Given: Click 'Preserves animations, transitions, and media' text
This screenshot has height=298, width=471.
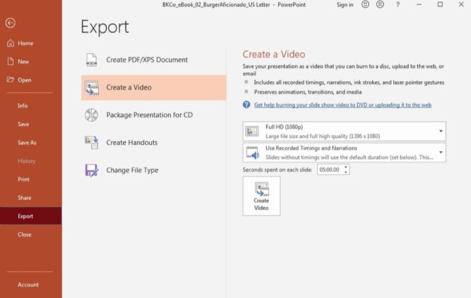Looking at the screenshot, I should pos(308,92).
